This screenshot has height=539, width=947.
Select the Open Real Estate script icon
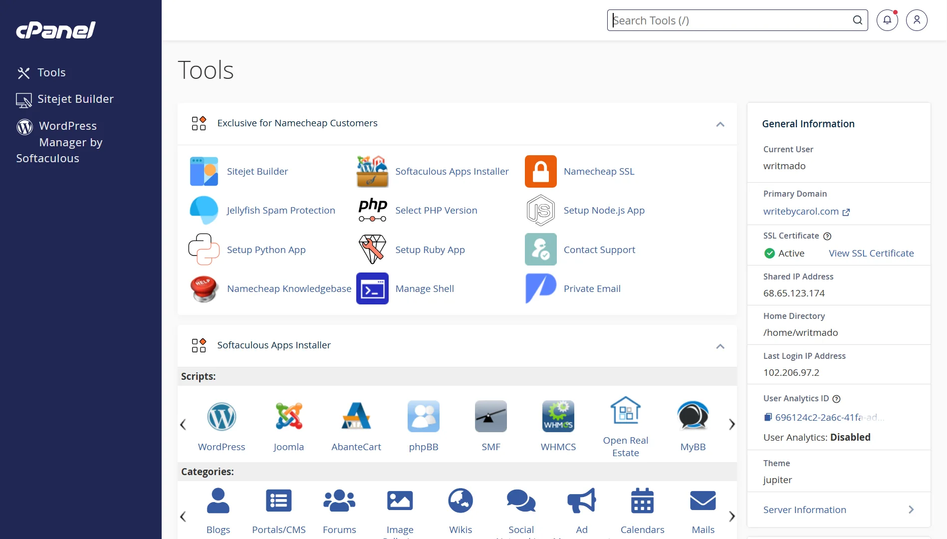pyautogui.click(x=626, y=410)
